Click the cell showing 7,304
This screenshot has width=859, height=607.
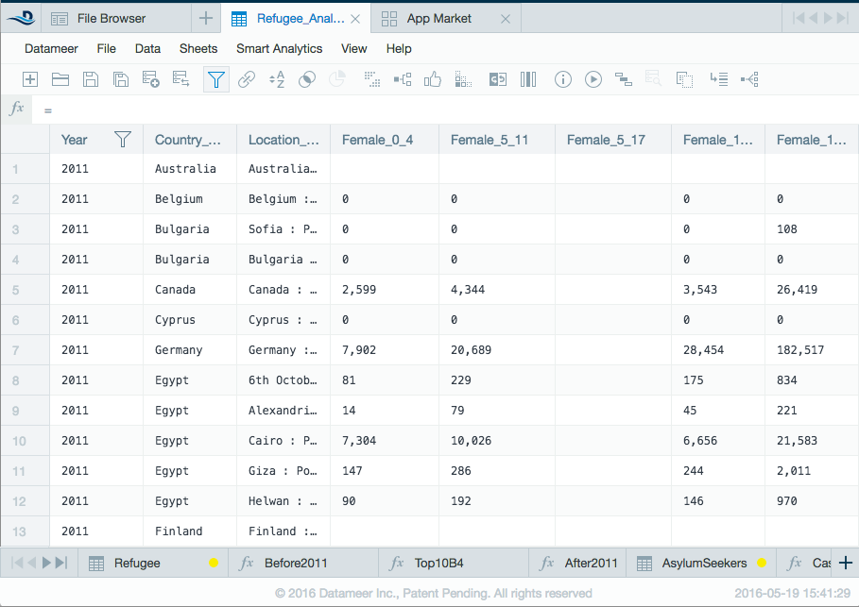[x=384, y=441]
